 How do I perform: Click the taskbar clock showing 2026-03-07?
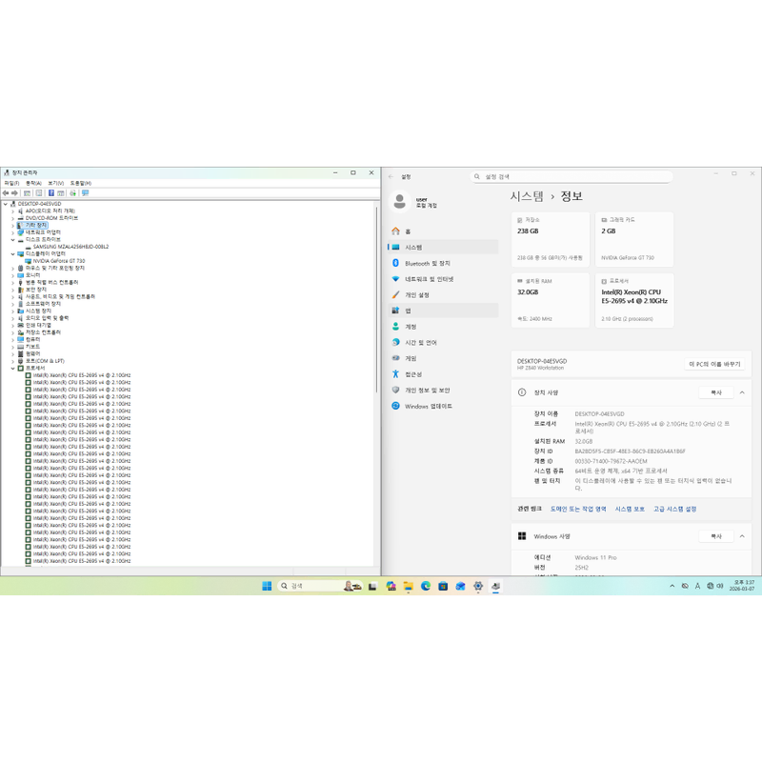[742, 586]
